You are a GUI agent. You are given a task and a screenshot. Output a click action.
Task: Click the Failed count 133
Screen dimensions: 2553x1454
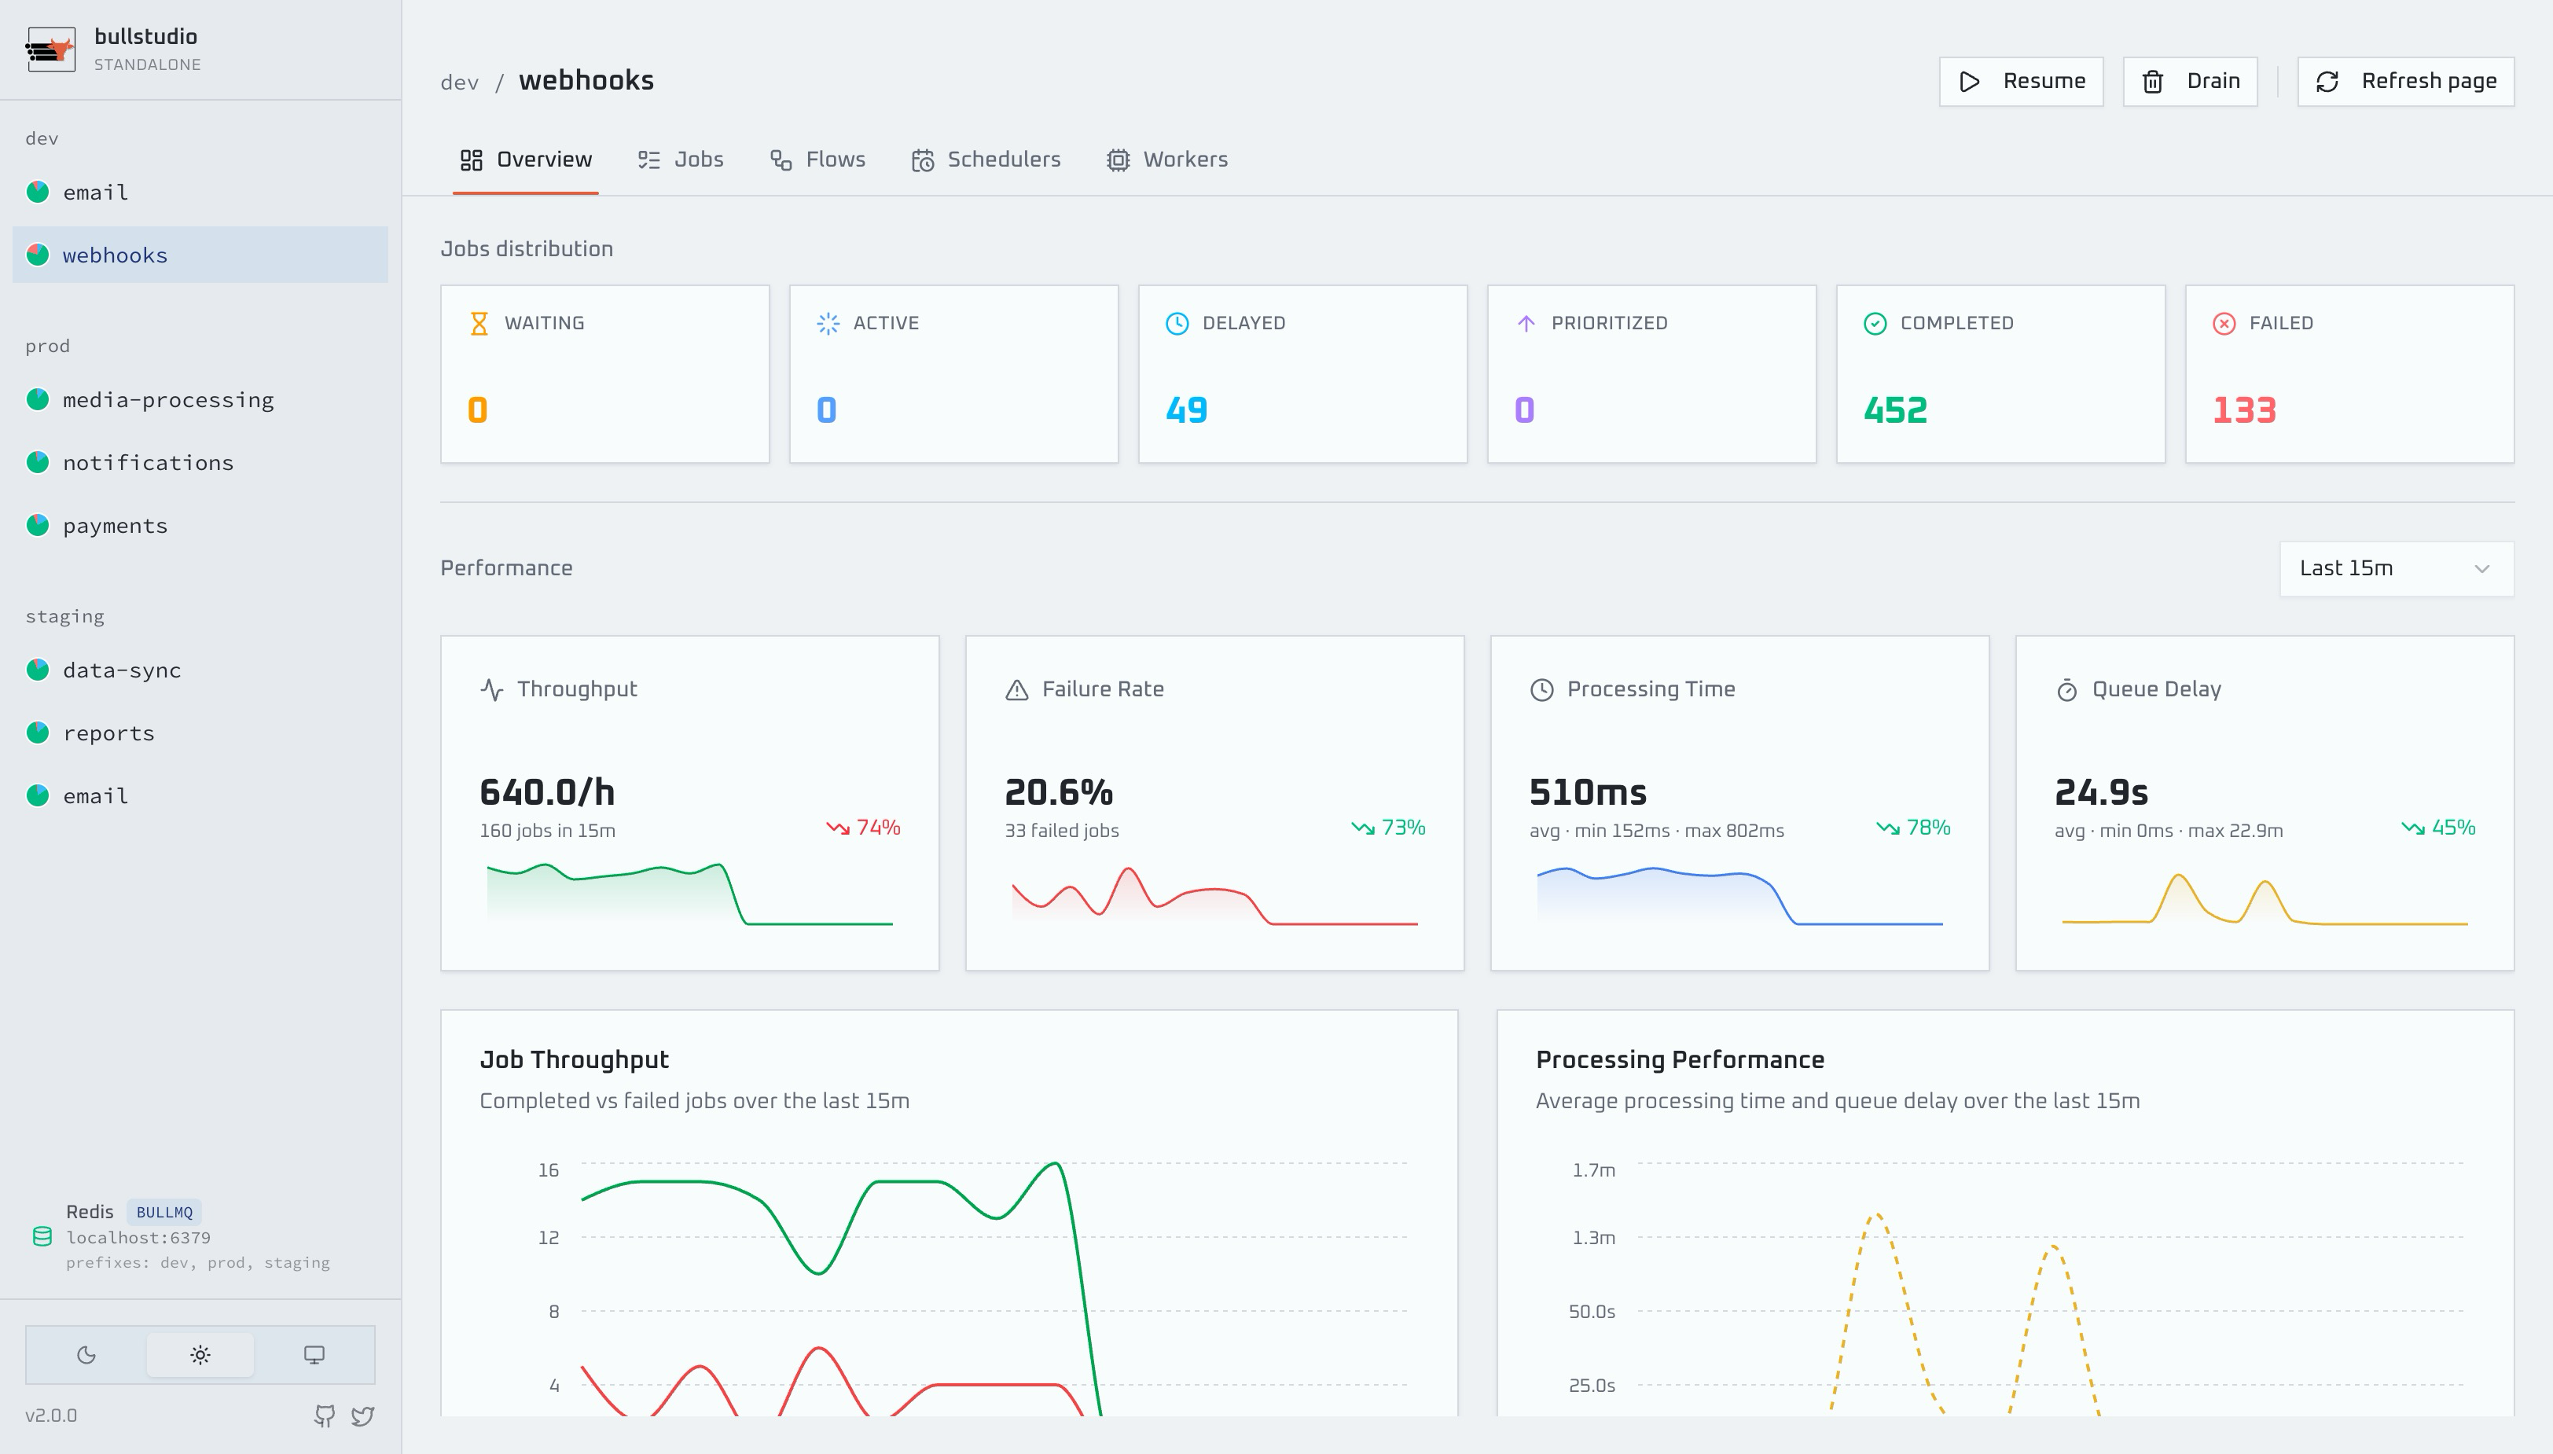coord(2243,410)
